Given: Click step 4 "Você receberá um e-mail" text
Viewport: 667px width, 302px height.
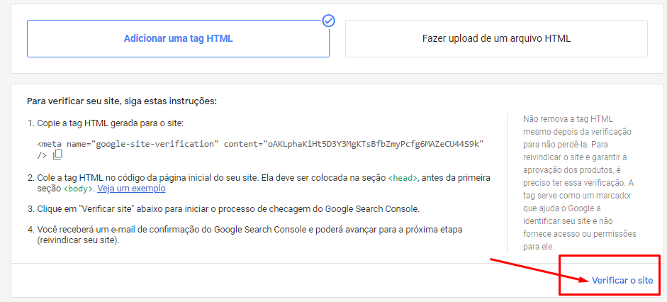Looking at the screenshot, I should point(213,232).
